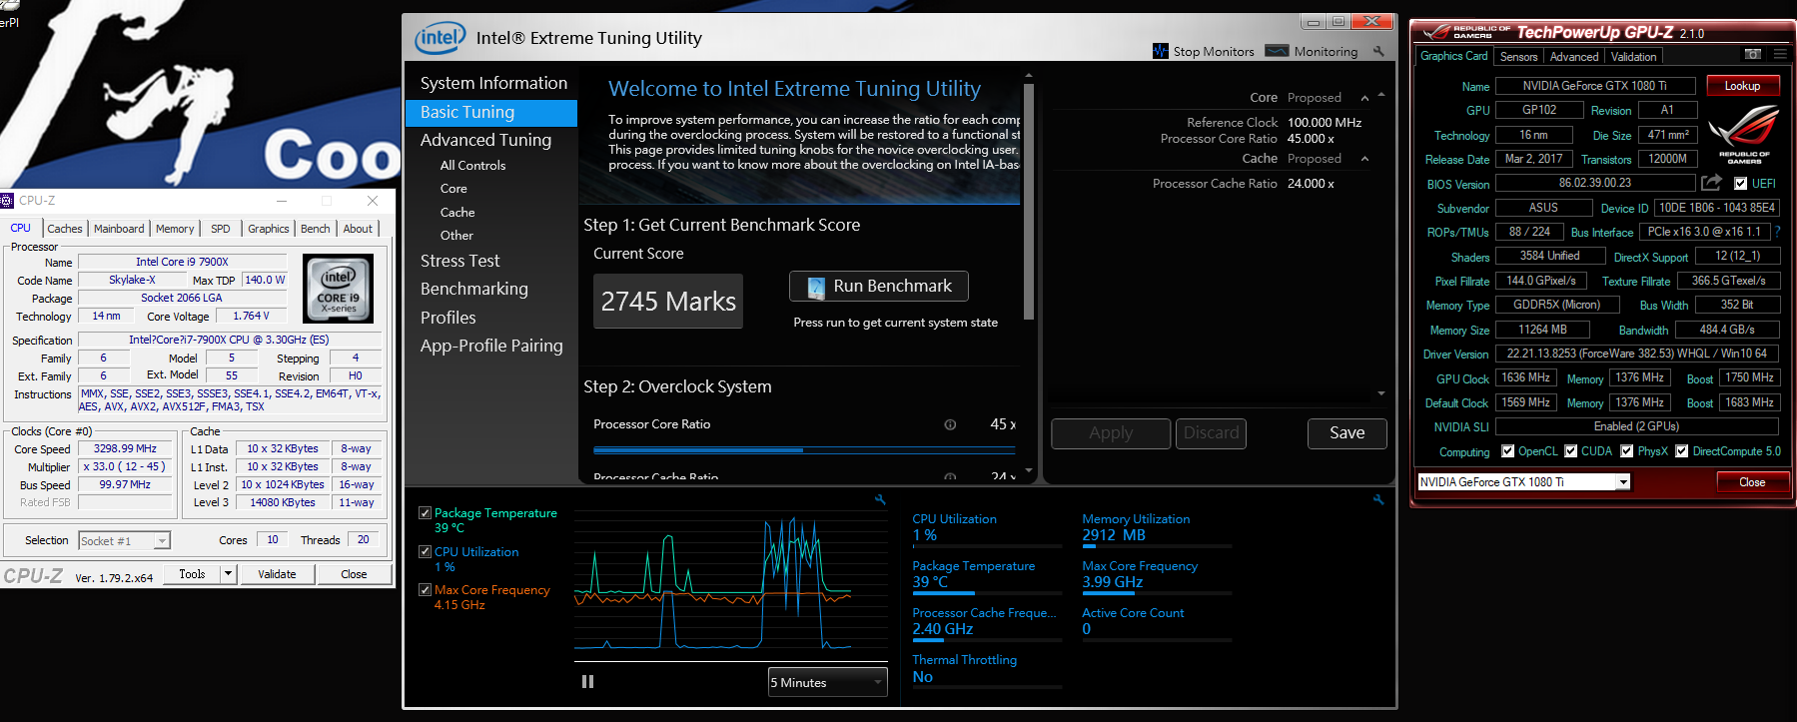
Task: Click Lookup button in GPU-Z
Action: [x=1742, y=86]
